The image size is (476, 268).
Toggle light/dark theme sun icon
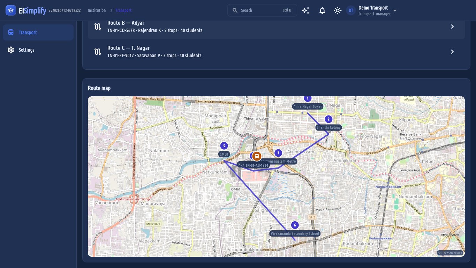click(337, 10)
